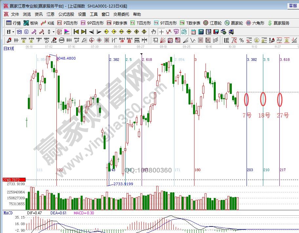This screenshot has width=299, height=233.
Task: Open the 公式选股 menu
Action: (66, 14)
